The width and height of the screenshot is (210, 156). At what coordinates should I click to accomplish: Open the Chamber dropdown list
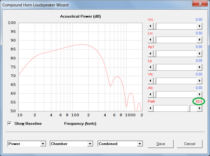coord(90,144)
